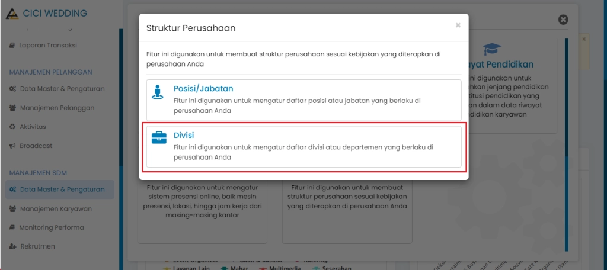Select Data Master & Pengaturan under Manajemen SDM
Screen dimensions: 607x270
coord(60,189)
